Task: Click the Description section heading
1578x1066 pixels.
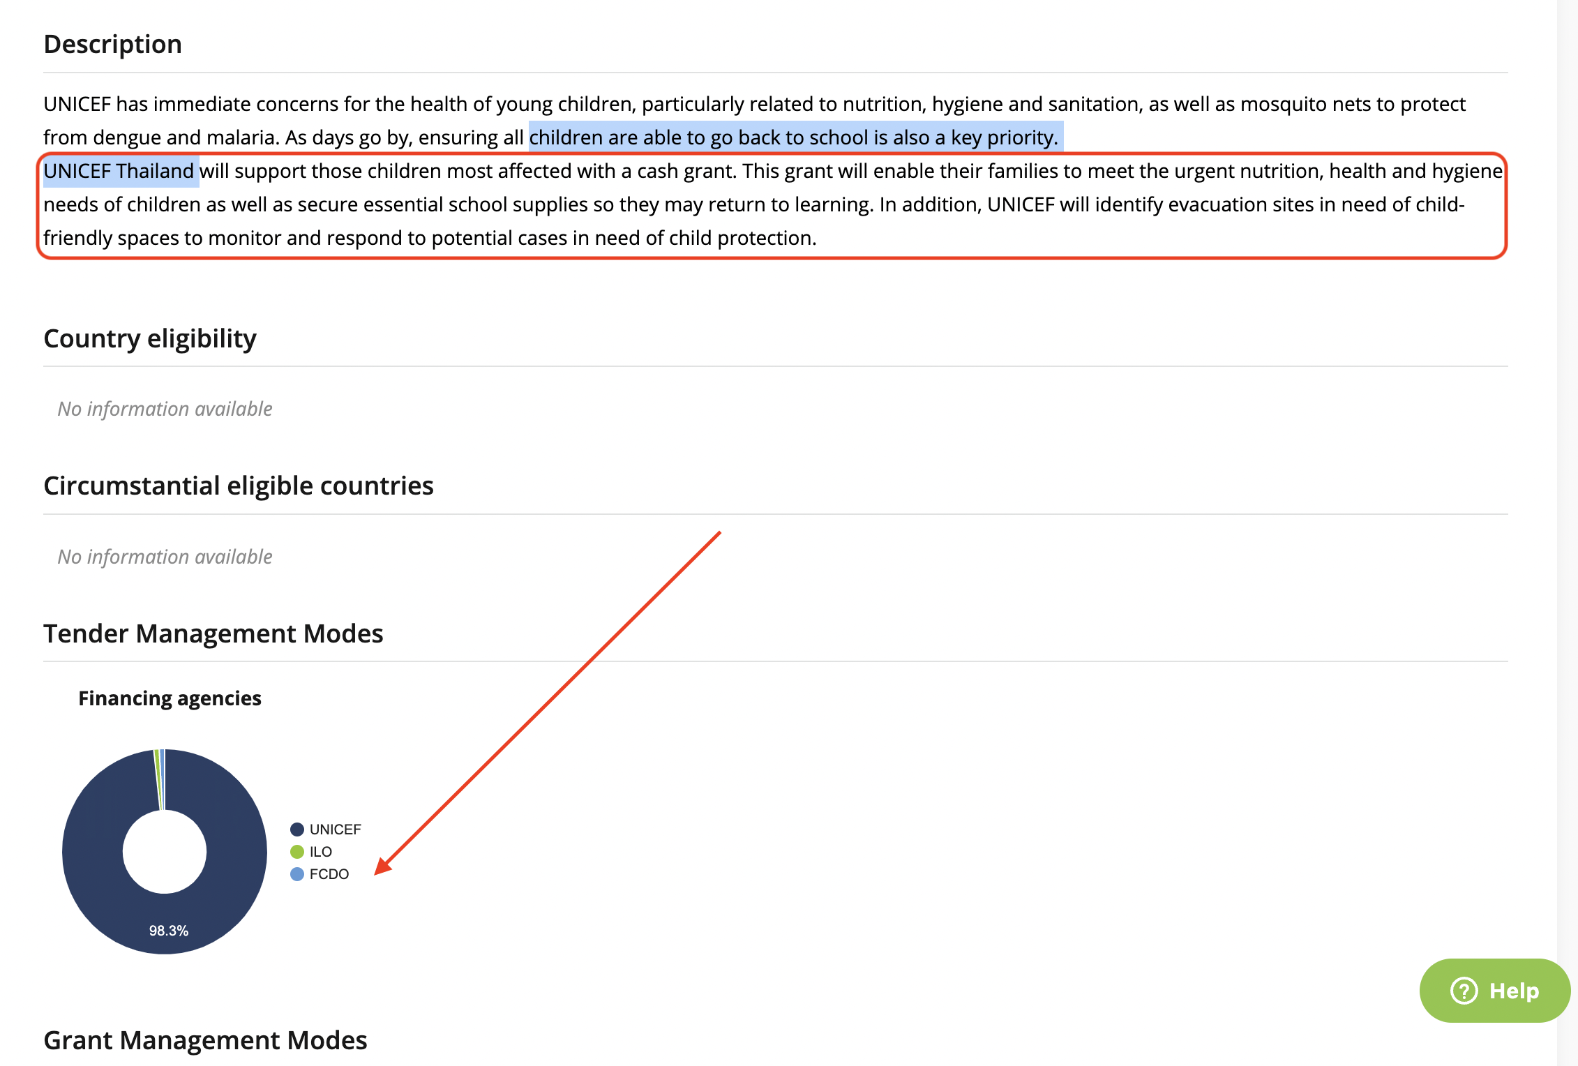Action: point(112,44)
